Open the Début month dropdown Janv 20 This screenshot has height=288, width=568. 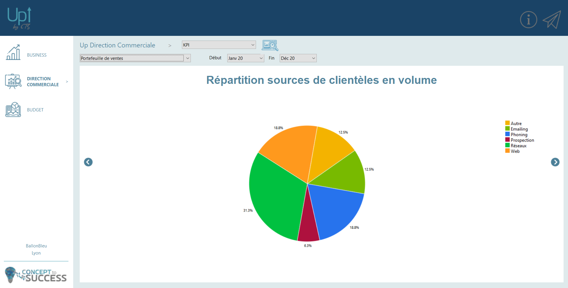click(246, 58)
